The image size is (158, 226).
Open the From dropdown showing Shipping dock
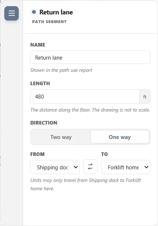coord(55,167)
